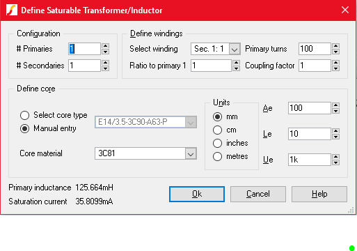Screen dimensions: 357x251
Task: Click the Ratio to primary 1 field
Action: (x=211, y=66)
